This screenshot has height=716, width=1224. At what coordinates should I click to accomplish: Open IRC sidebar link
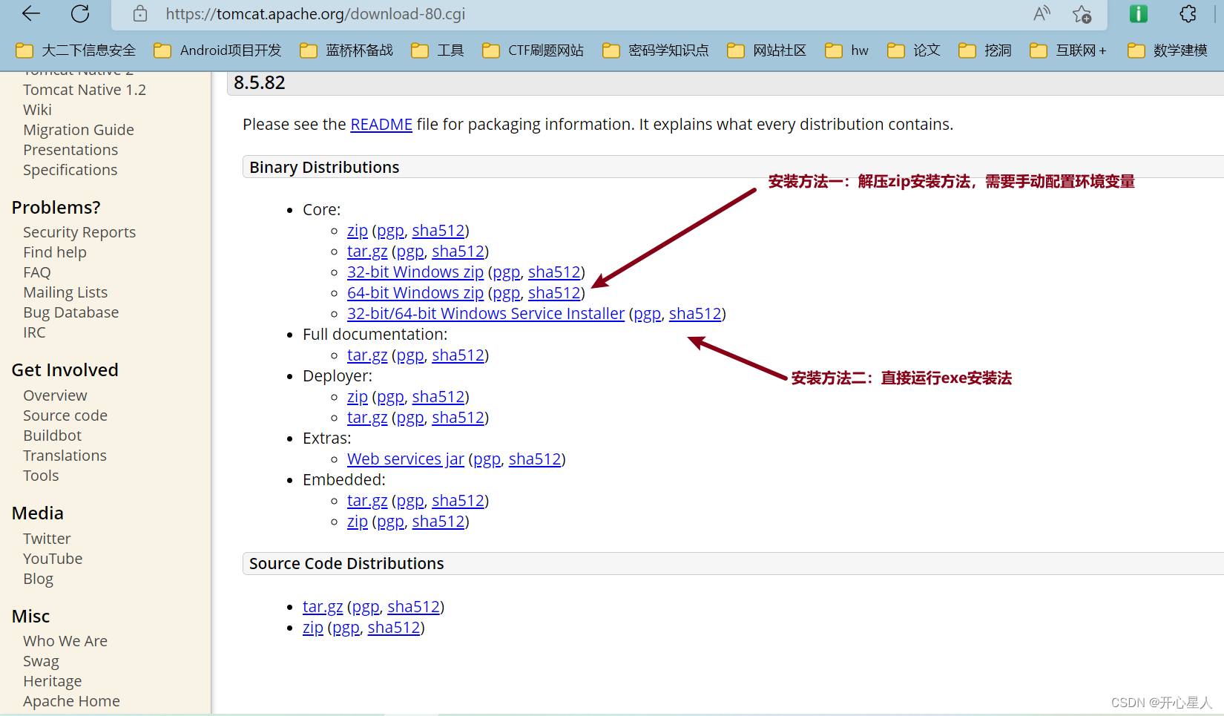34,332
